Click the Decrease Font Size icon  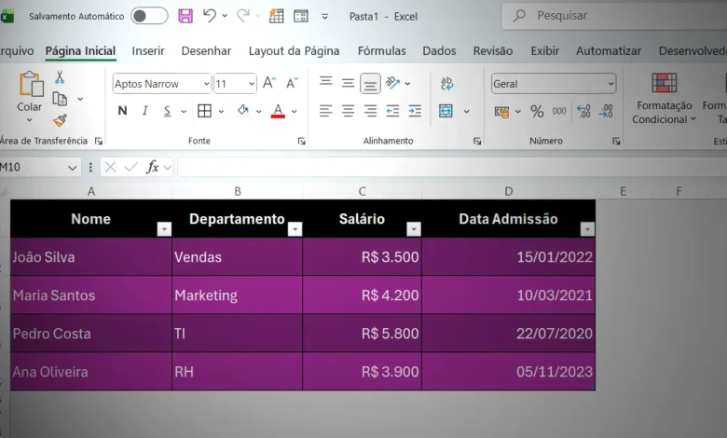[x=292, y=84]
